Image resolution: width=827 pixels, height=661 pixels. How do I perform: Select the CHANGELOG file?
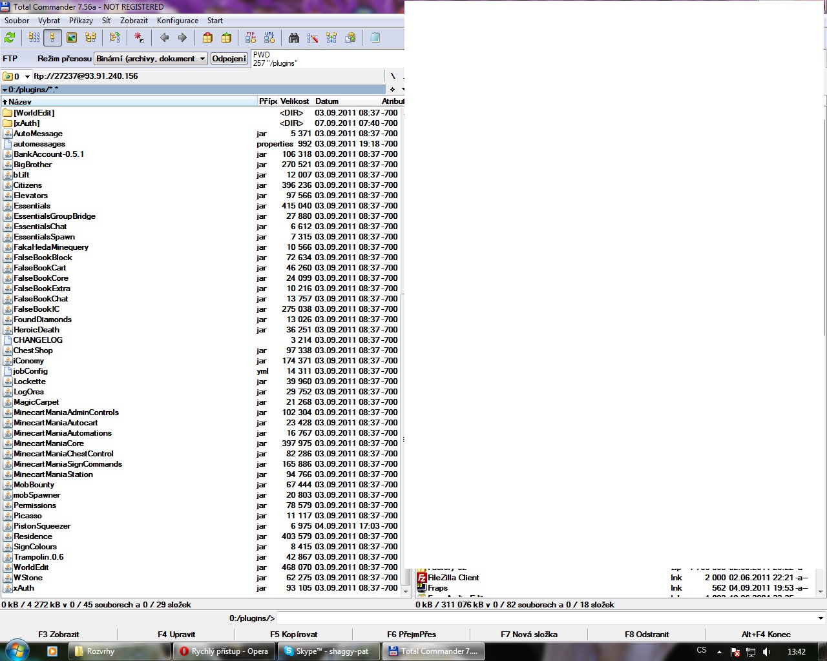200,340
